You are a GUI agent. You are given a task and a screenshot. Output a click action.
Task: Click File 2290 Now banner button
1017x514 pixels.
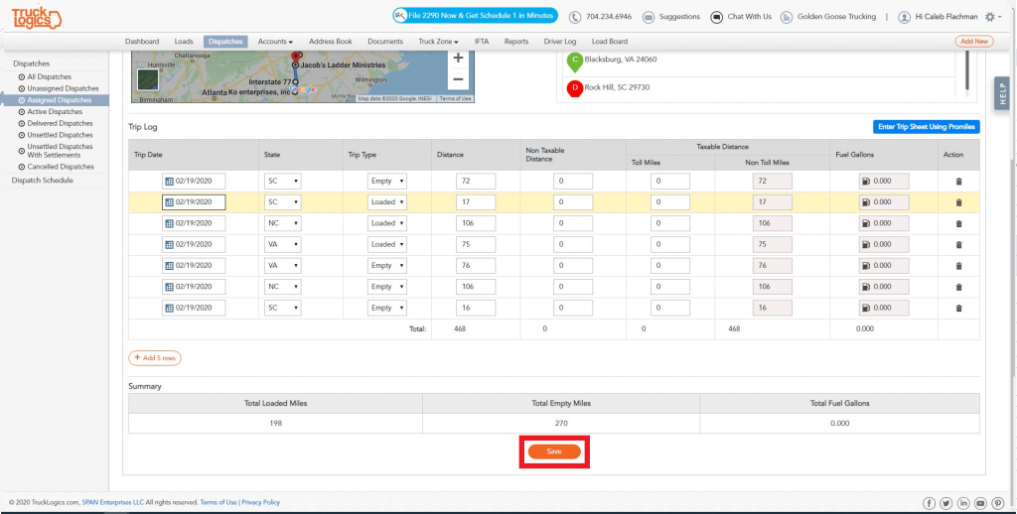coord(475,16)
